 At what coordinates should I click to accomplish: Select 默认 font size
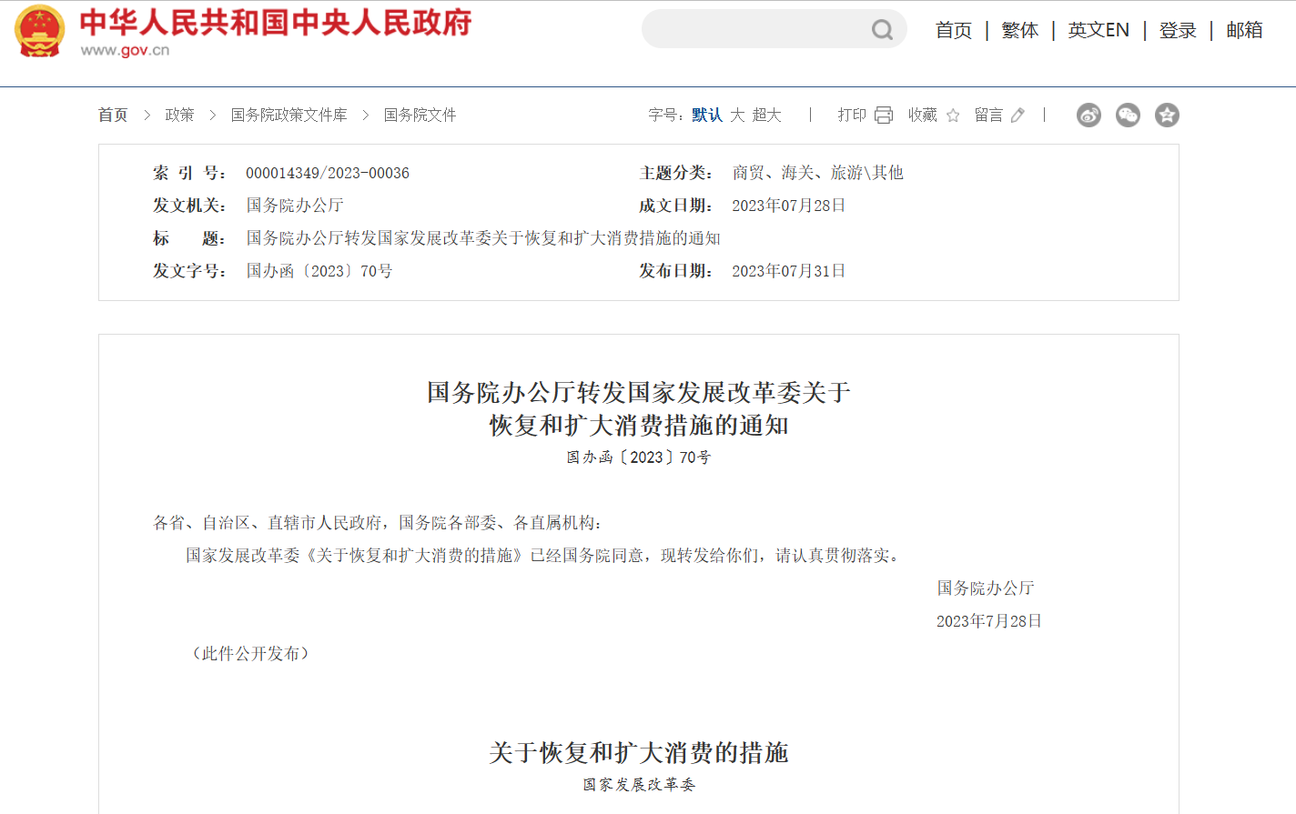tap(706, 115)
